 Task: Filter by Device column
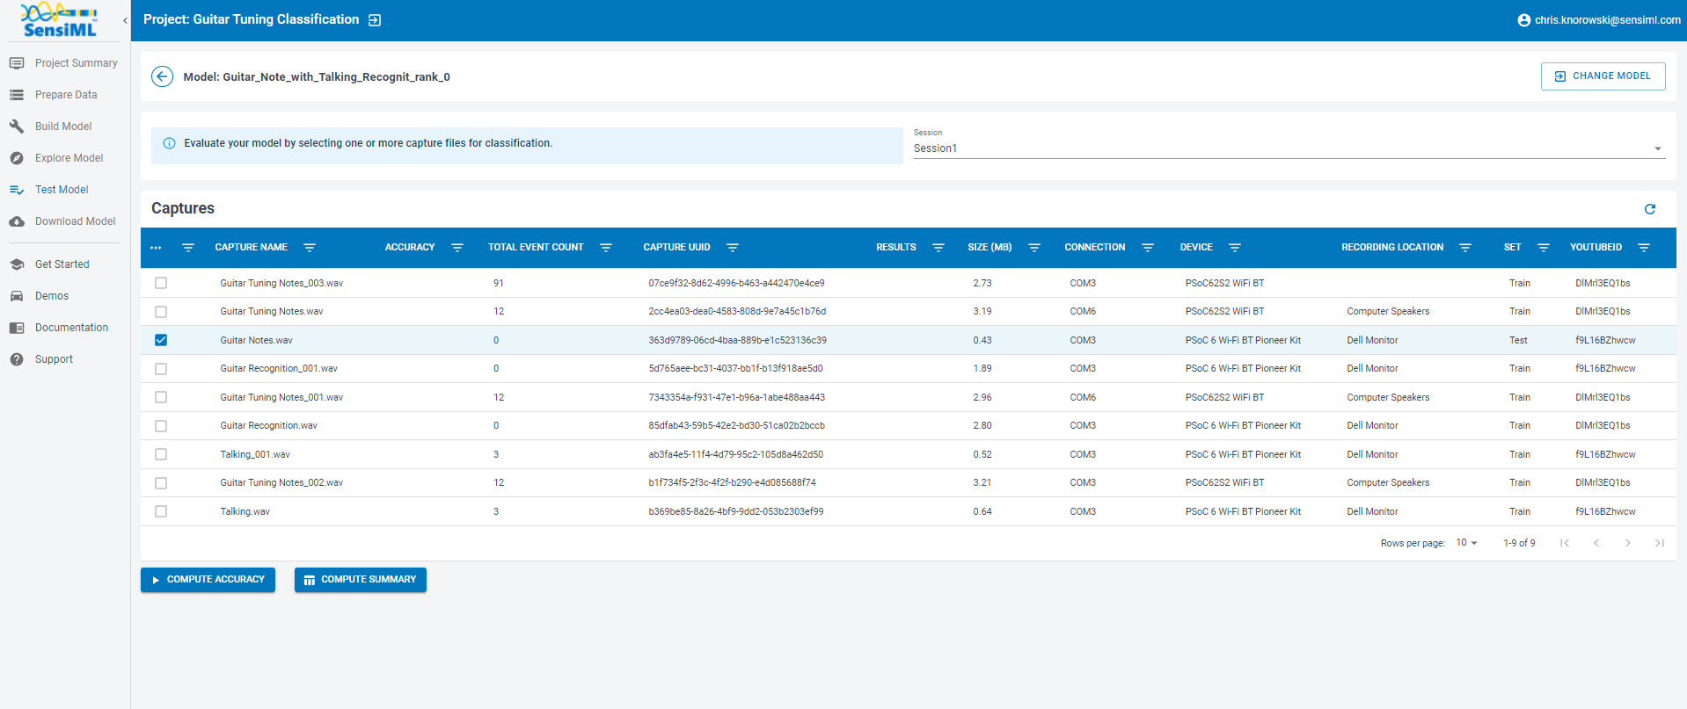1235,248
